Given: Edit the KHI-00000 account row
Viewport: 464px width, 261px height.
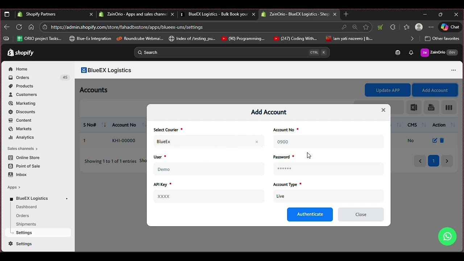Looking at the screenshot, I should [435, 140].
